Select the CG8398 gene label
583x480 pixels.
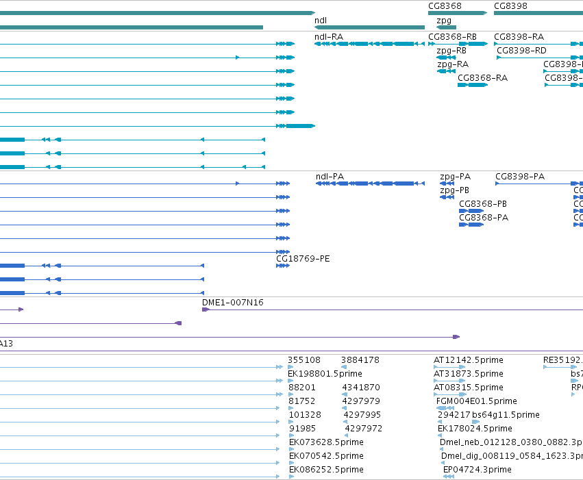pos(510,6)
